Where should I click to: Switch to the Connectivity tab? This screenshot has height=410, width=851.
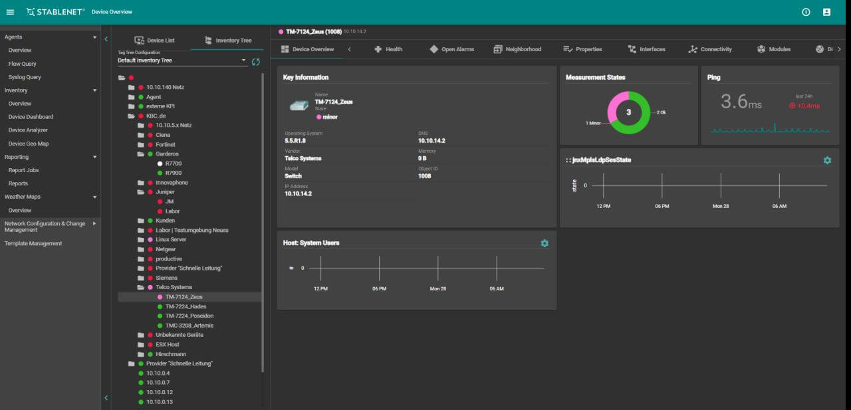(710, 49)
